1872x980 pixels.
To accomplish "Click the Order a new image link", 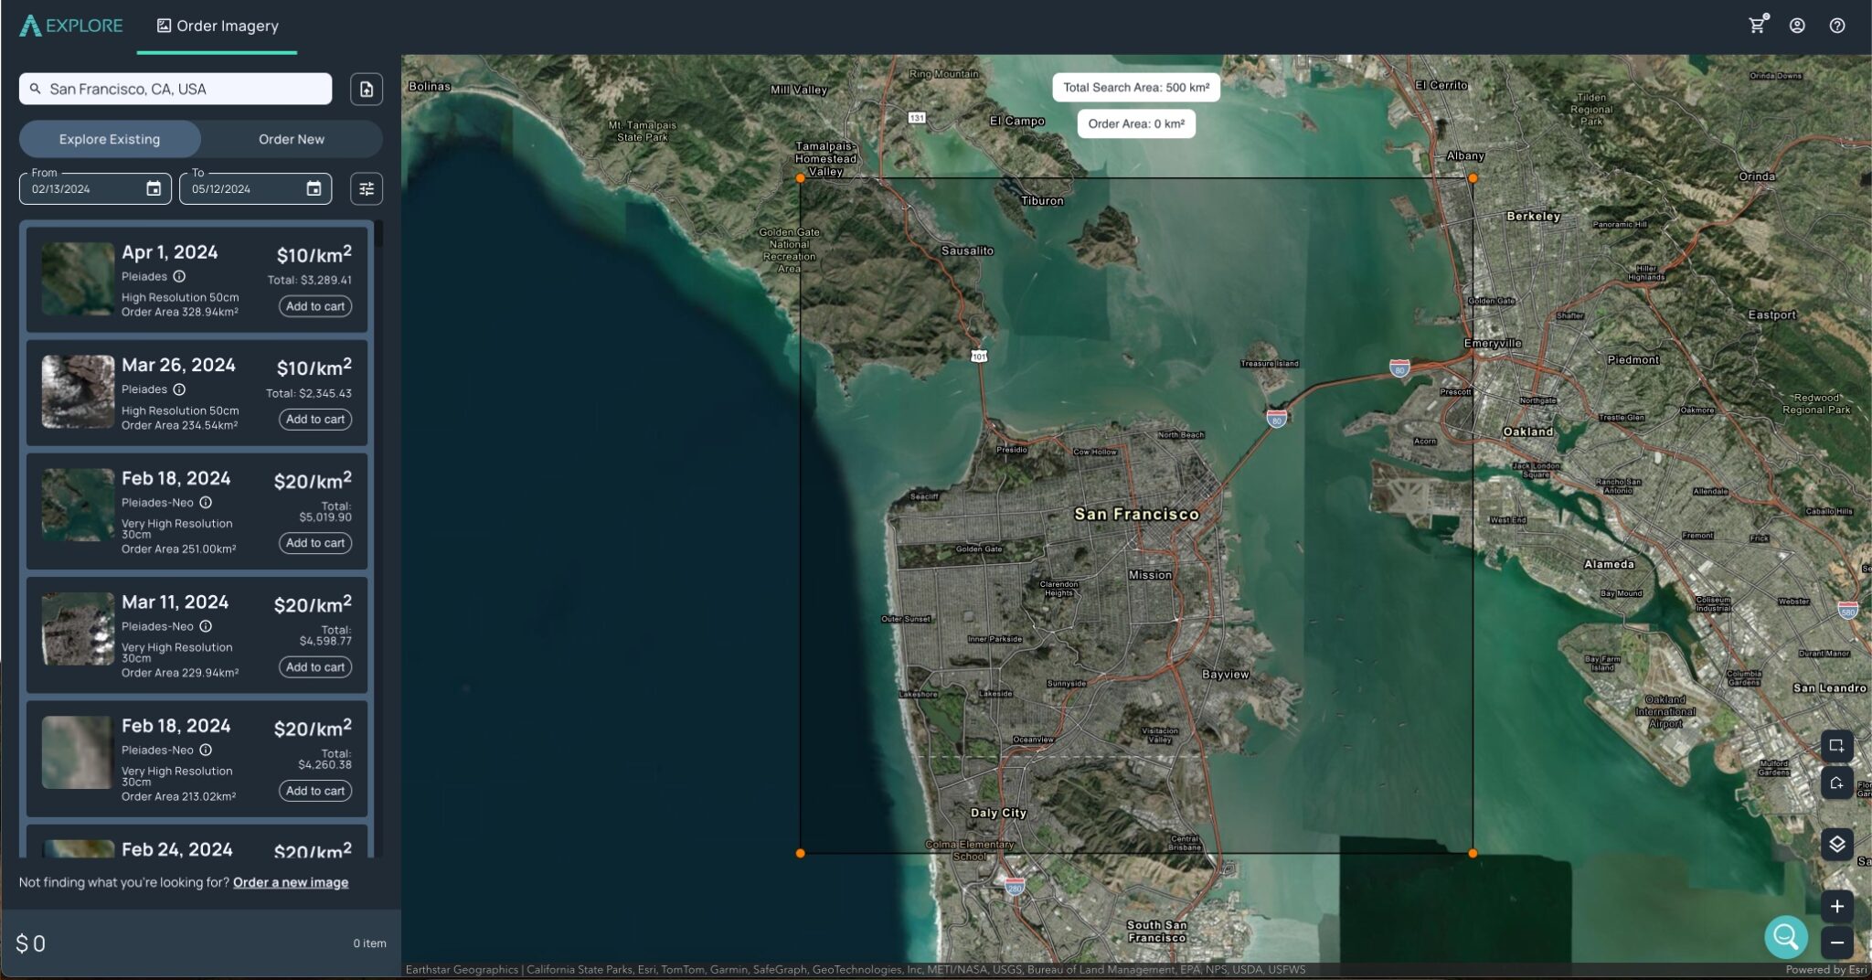I will click(x=290, y=881).
